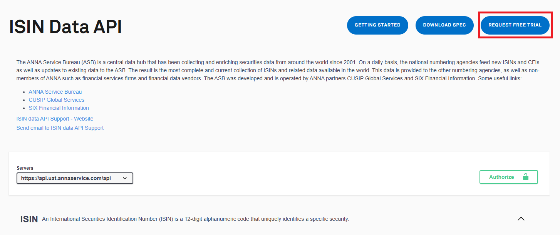Send email to ISIN data API Support
Viewport: 560px width, 235px height.
point(60,128)
